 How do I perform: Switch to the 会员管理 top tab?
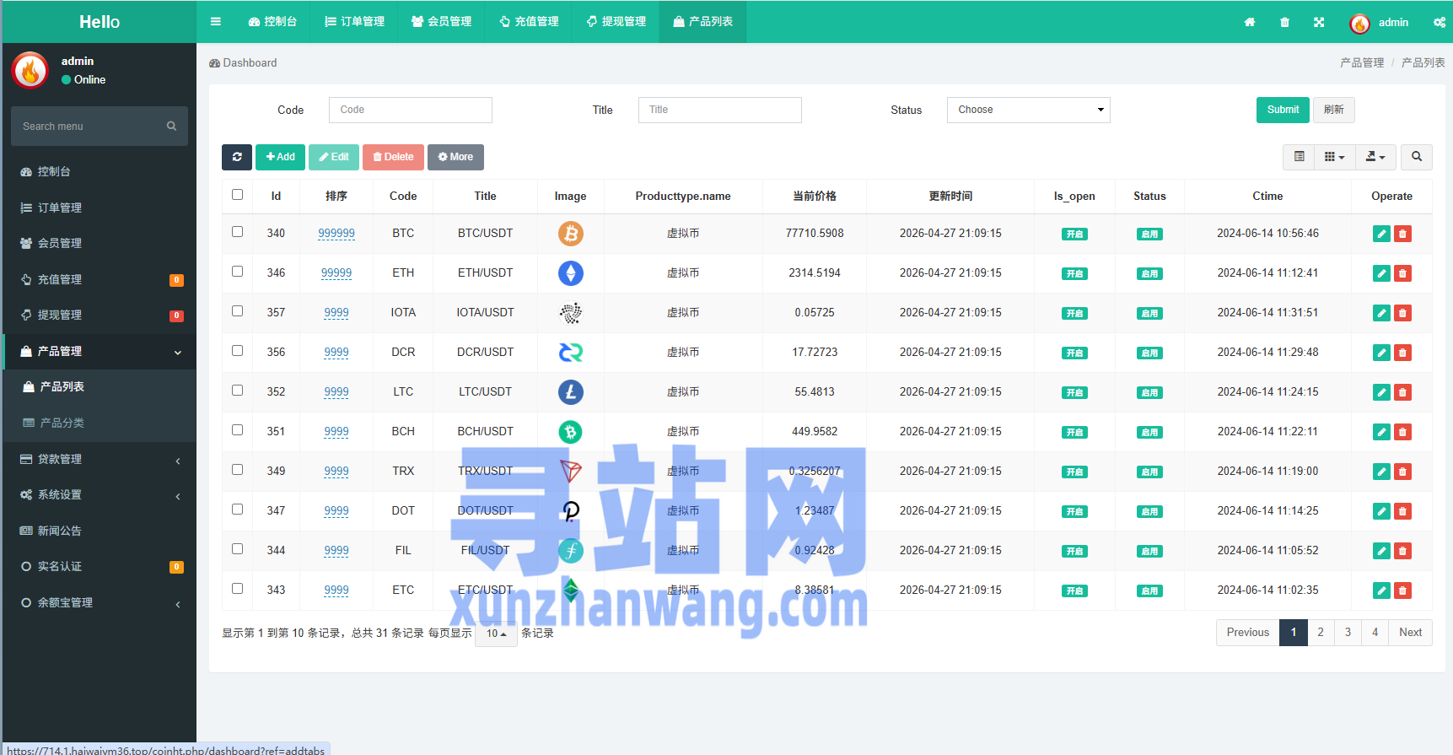click(x=441, y=22)
